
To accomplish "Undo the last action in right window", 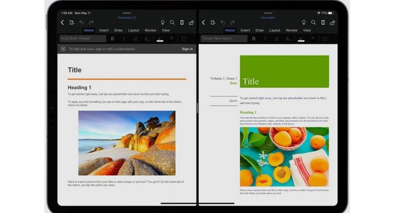I will [223, 23].
